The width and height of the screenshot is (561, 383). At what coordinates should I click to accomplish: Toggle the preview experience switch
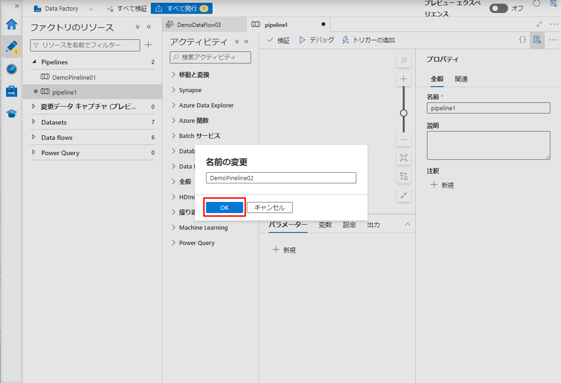coord(499,8)
